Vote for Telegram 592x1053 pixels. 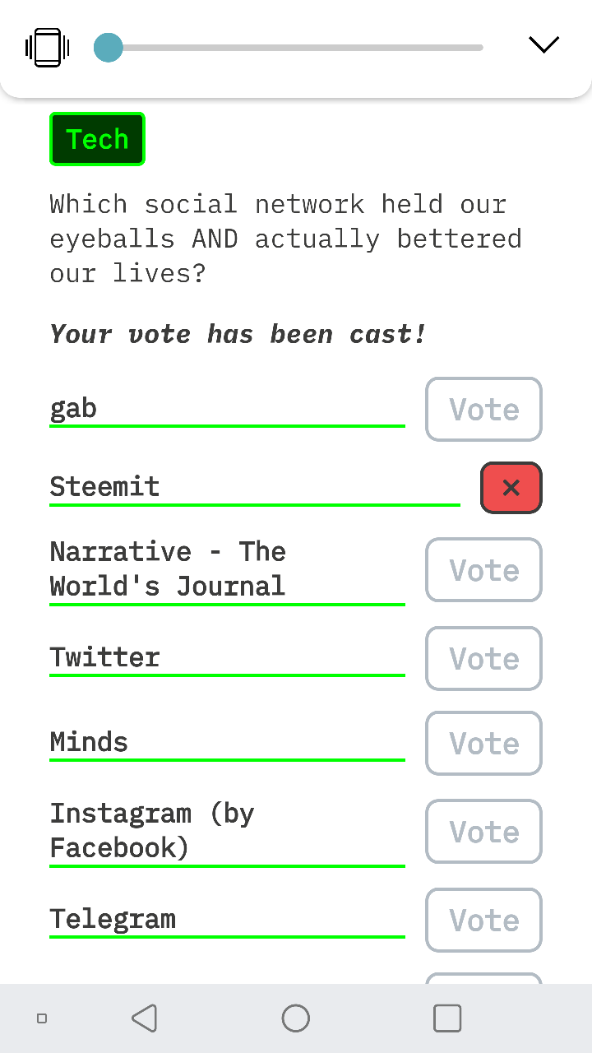pyautogui.click(x=483, y=921)
